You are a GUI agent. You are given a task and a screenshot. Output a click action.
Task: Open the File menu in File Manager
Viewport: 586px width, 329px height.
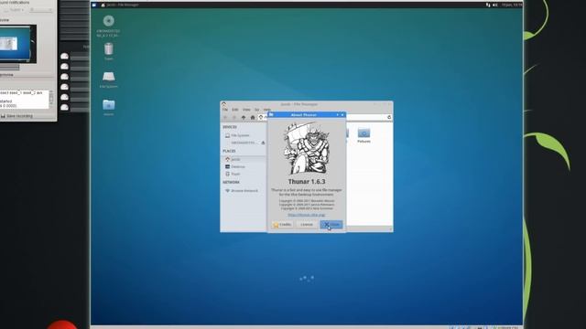(225, 110)
